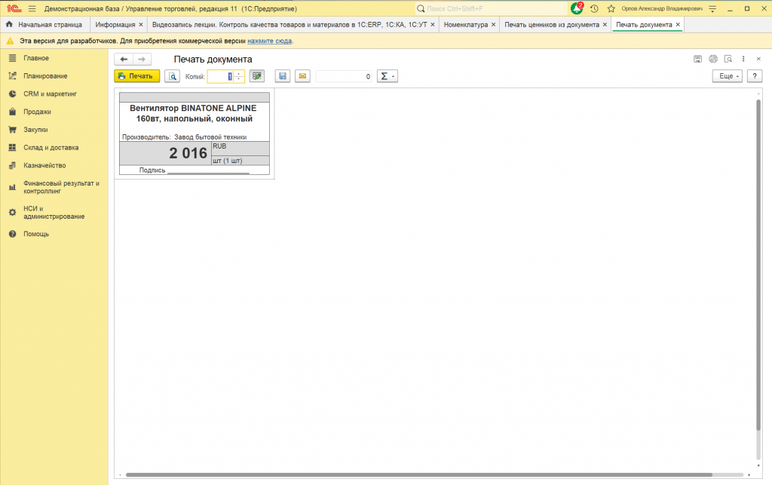
Task: Increase copies with the up stepper
Action: pyautogui.click(x=239, y=73)
